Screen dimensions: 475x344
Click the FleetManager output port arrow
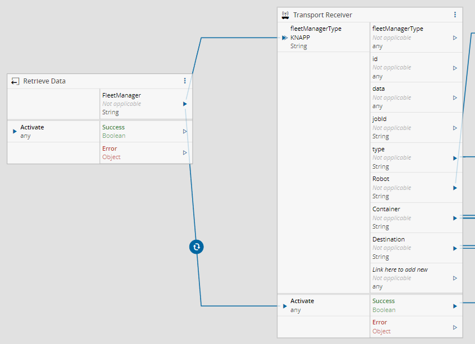coord(185,104)
